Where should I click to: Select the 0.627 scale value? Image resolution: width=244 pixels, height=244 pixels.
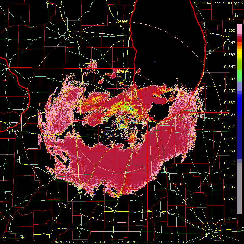230,115
